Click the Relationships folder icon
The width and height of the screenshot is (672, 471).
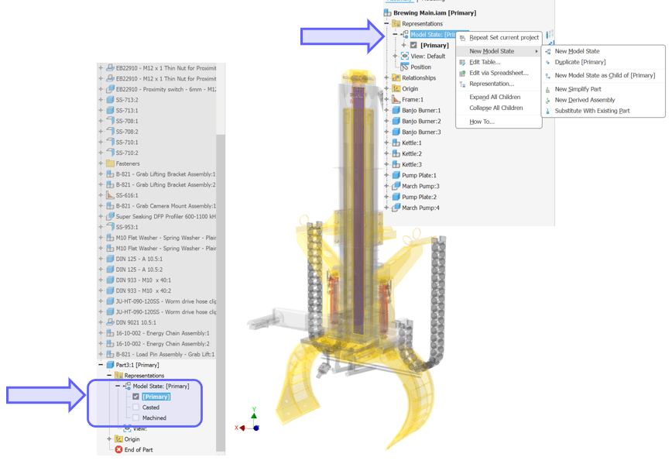click(396, 78)
